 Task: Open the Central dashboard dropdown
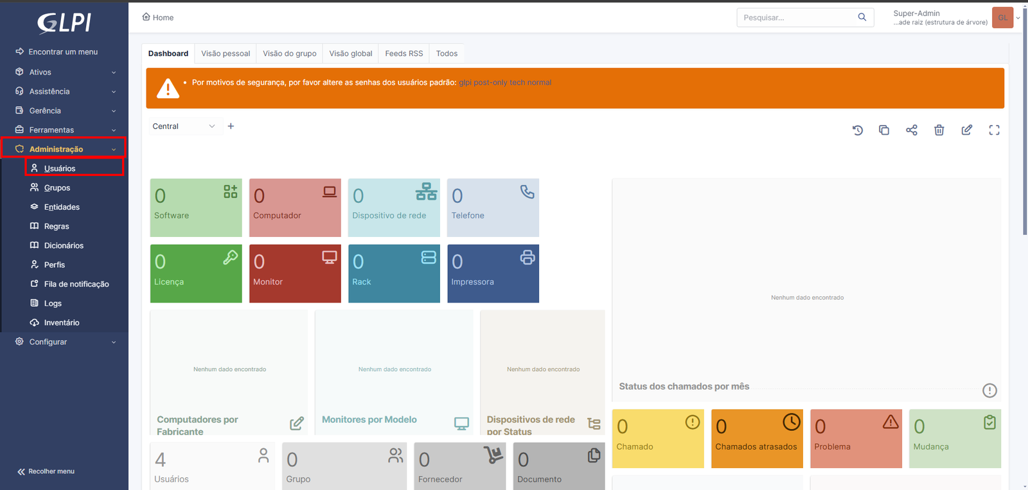click(183, 127)
